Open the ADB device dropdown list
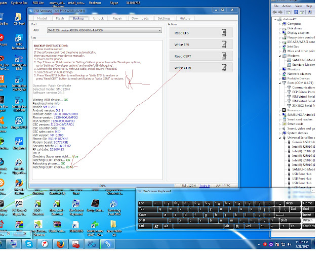324x259 pixels. (x=159, y=30)
